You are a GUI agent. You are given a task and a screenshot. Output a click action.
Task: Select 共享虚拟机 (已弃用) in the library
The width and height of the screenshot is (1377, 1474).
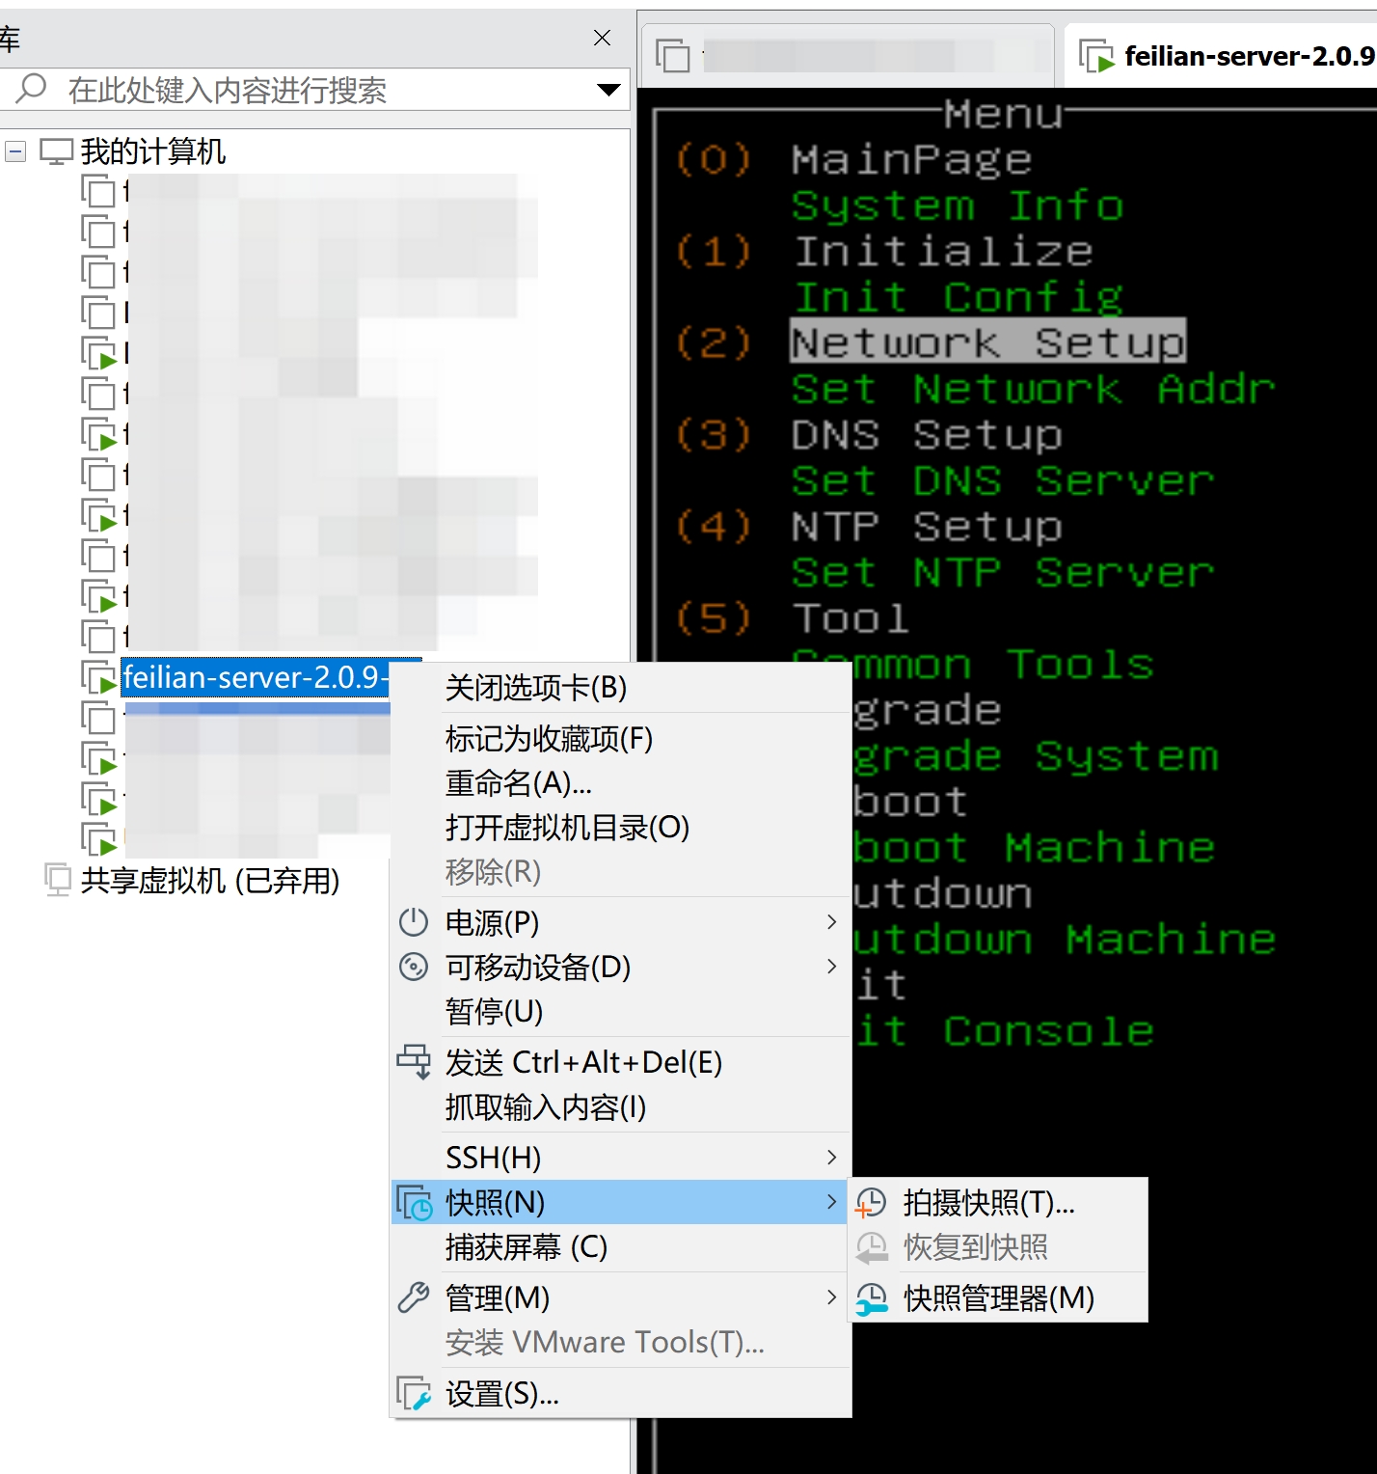click(209, 880)
